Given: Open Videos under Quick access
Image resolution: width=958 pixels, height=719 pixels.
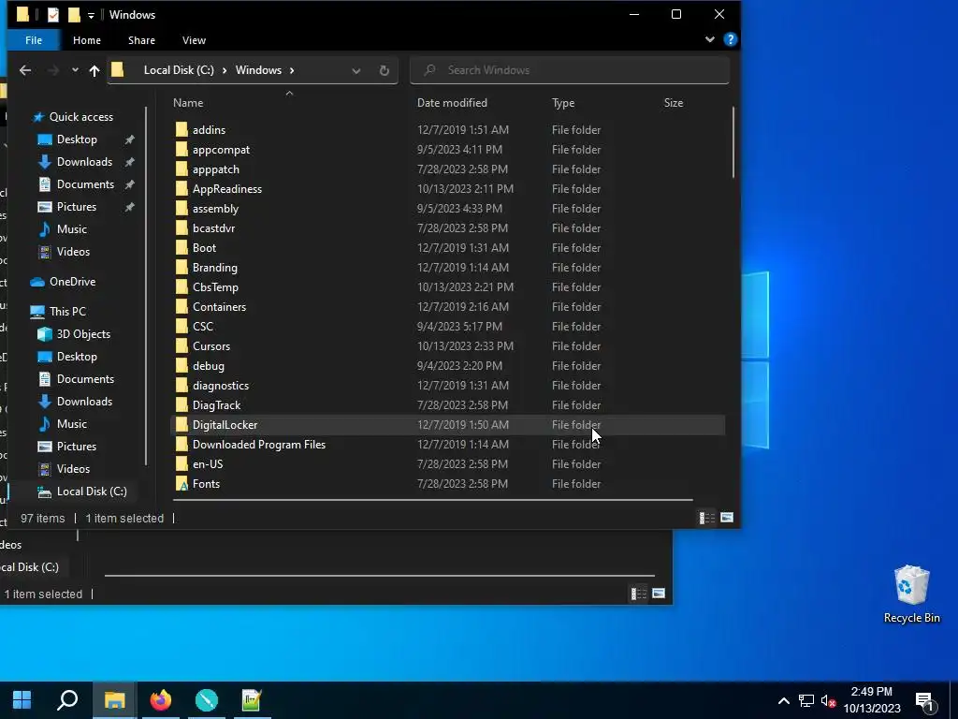Looking at the screenshot, I should 72,252.
